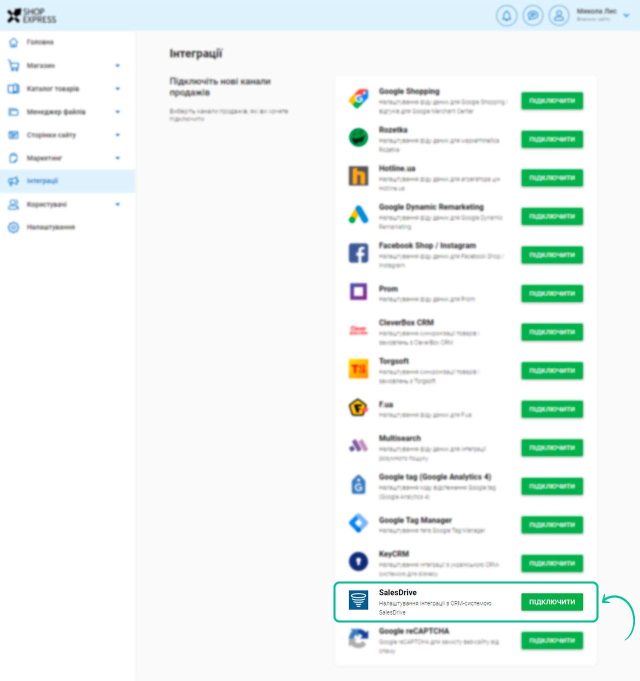This screenshot has height=681, width=640.
Task: Click Підключити for SalesDrive
Action: coord(552,602)
